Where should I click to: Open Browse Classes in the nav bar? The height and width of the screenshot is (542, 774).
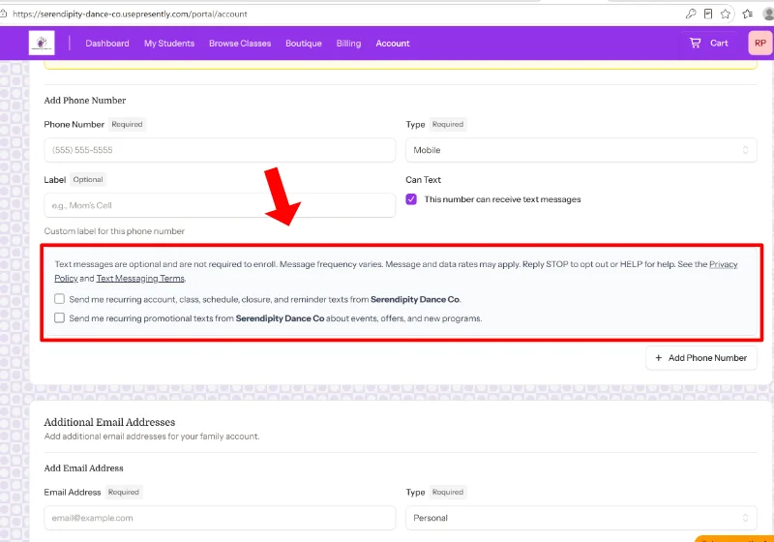click(240, 44)
